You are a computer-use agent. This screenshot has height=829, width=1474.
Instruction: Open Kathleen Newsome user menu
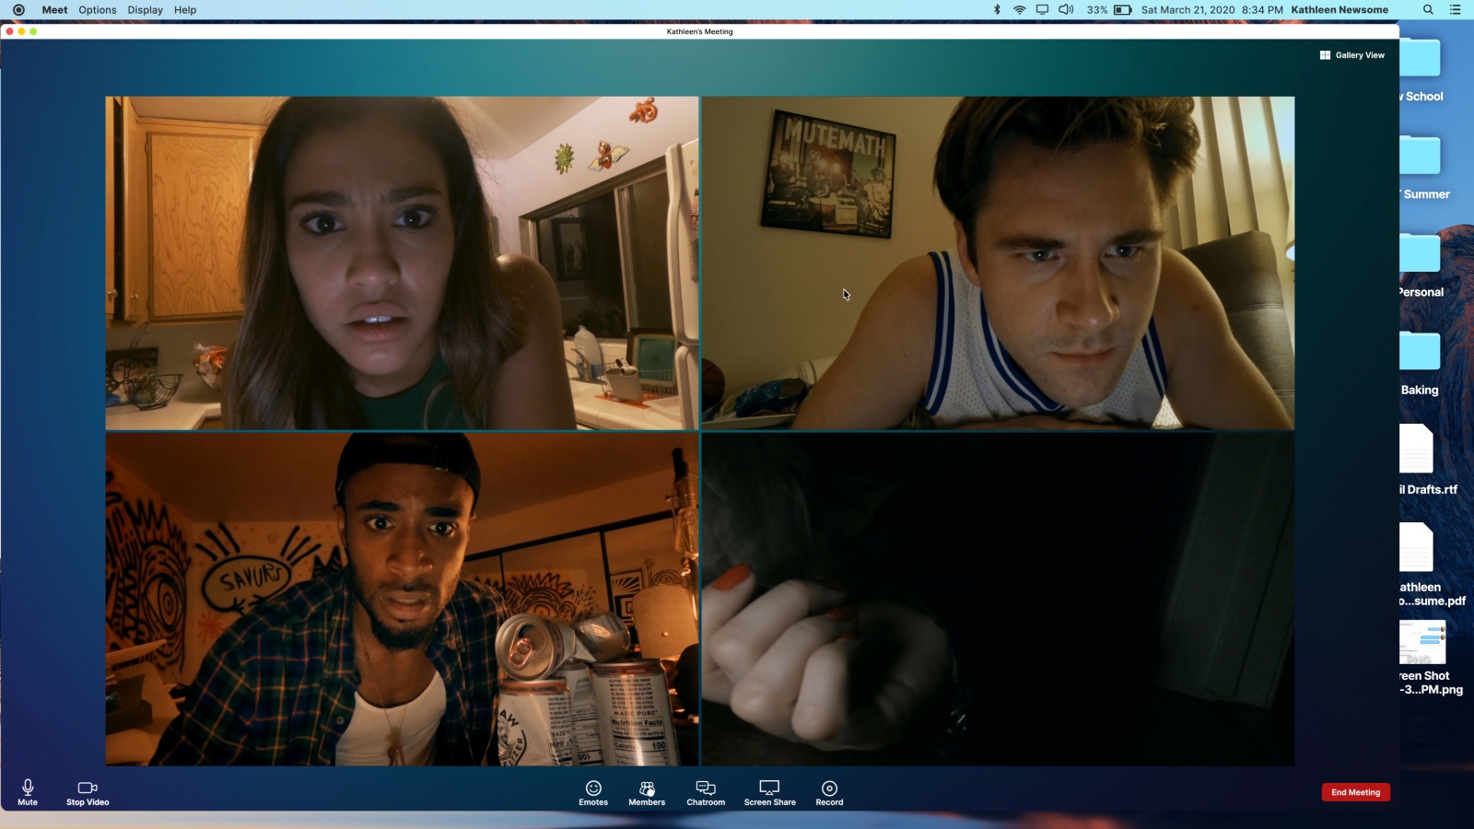[x=1339, y=10]
